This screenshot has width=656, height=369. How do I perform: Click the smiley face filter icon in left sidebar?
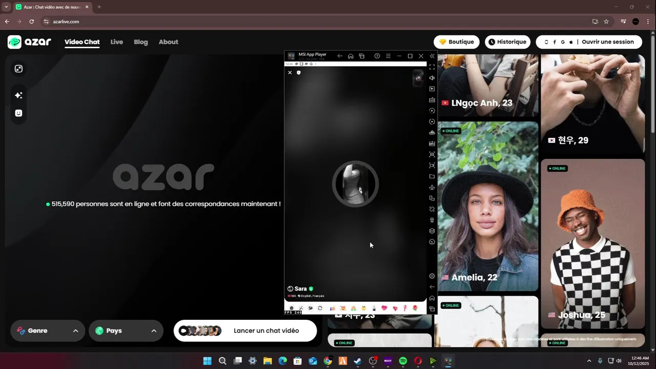coord(18,113)
